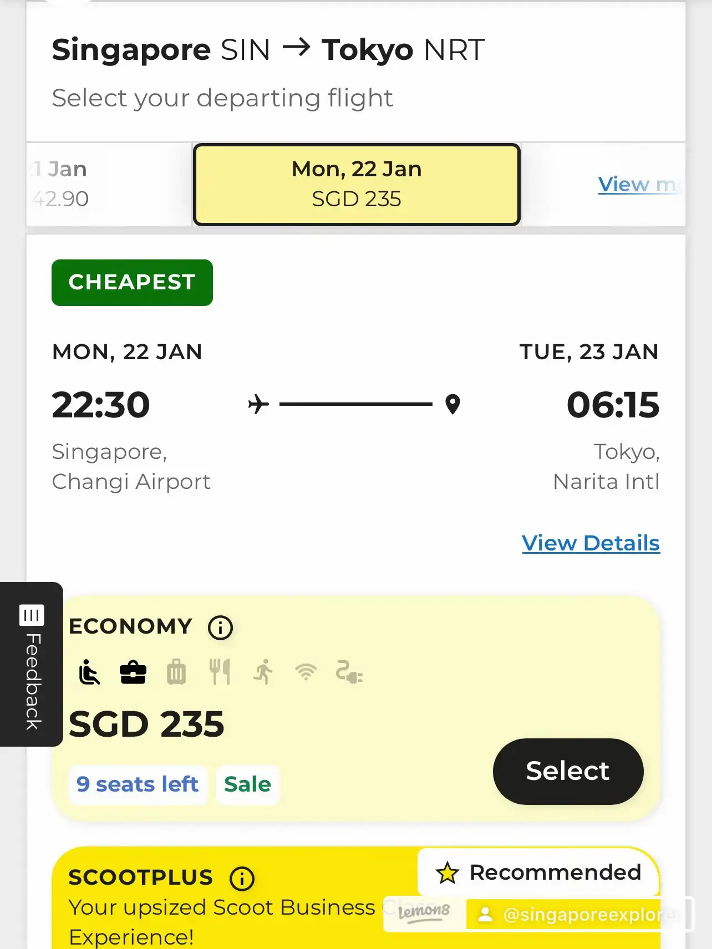
Task: Select the seat pitch icon under Economy
Action: [x=88, y=672]
